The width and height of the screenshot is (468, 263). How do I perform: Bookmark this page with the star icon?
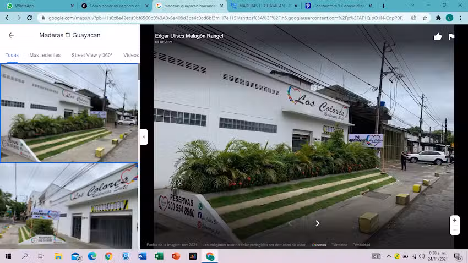coord(425,18)
